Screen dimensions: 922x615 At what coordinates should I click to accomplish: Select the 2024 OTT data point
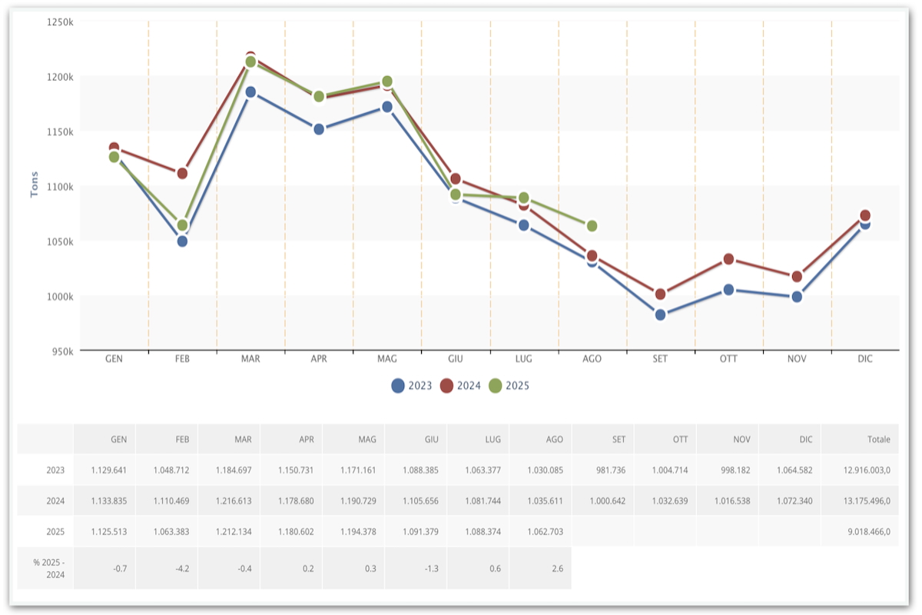coord(728,260)
